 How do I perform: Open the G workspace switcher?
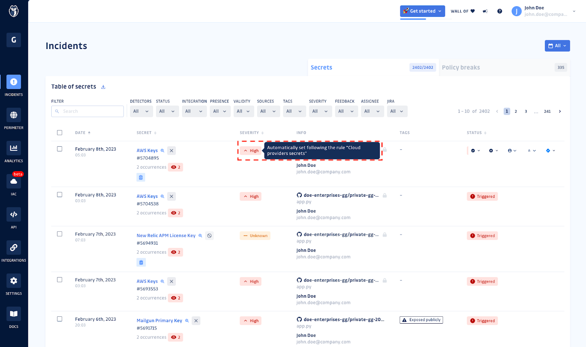pyautogui.click(x=14, y=40)
